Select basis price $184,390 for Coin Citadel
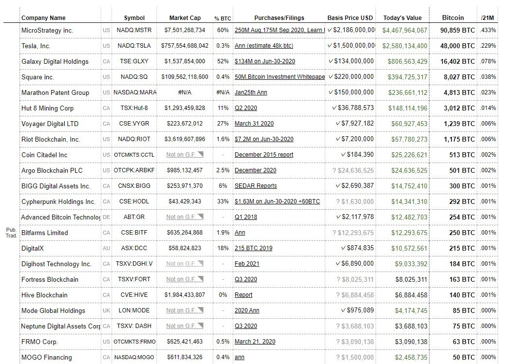The height and width of the screenshot is (364, 522). [x=350, y=154]
